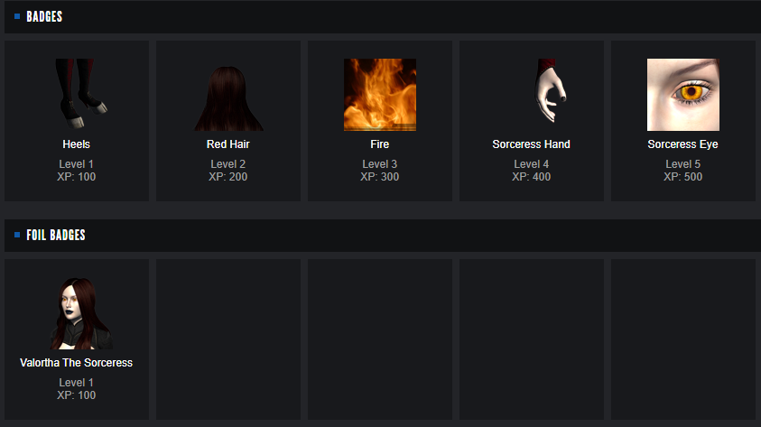This screenshot has height=427, width=761.
Task: Click the Fire badge name
Action: tap(379, 144)
